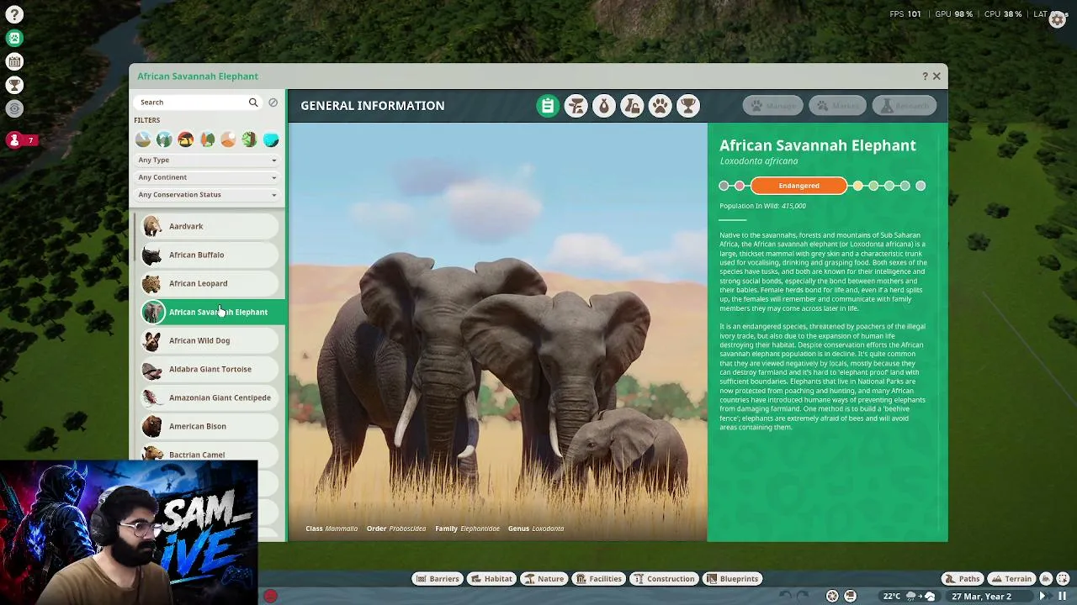This screenshot has width=1077, height=605.
Task: Open the Nature build menu
Action: pos(544,579)
